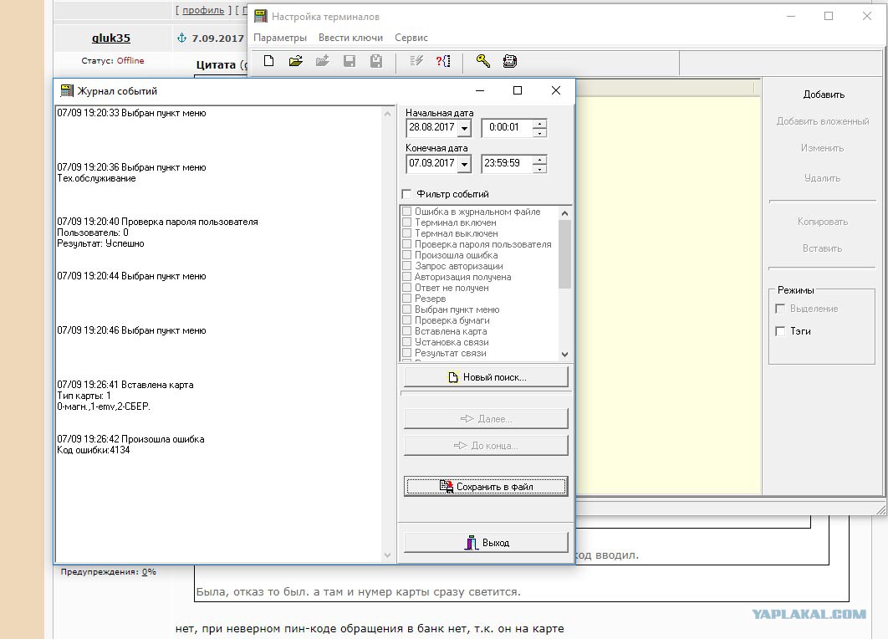This screenshot has width=888, height=639.
Task: Click the event filter list scrollbar thumb
Action: click(x=564, y=253)
